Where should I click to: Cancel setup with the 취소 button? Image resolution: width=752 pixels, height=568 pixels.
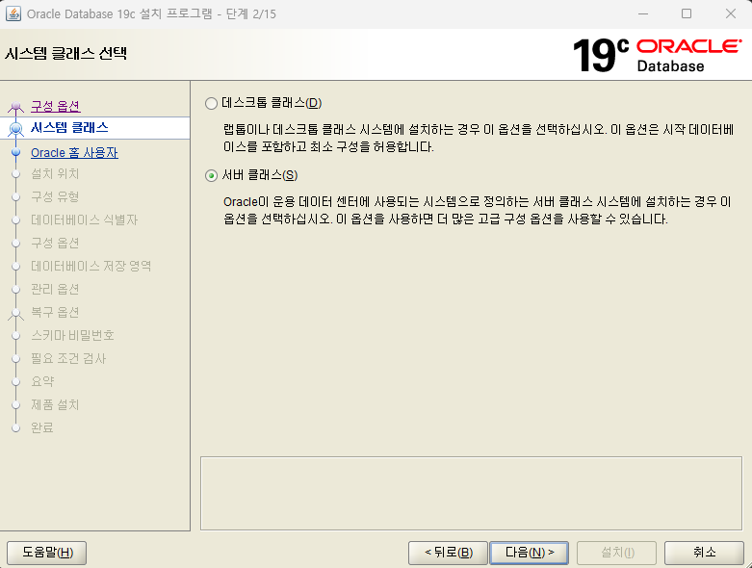pyautogui.click(x=704, y=553)
